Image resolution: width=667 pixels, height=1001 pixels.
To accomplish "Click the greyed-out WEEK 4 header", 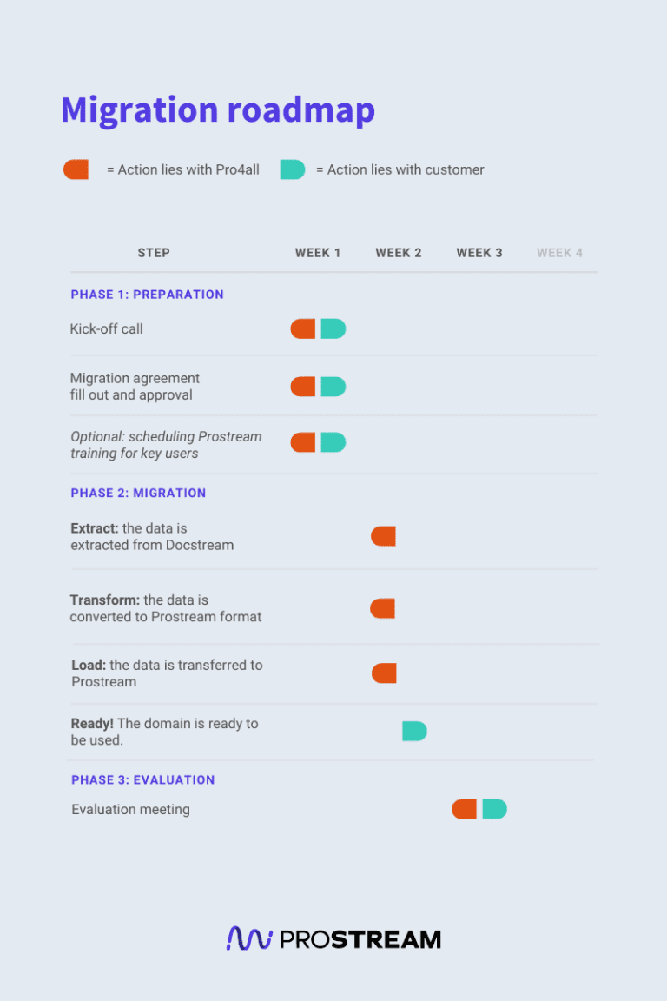I will 559,253.
